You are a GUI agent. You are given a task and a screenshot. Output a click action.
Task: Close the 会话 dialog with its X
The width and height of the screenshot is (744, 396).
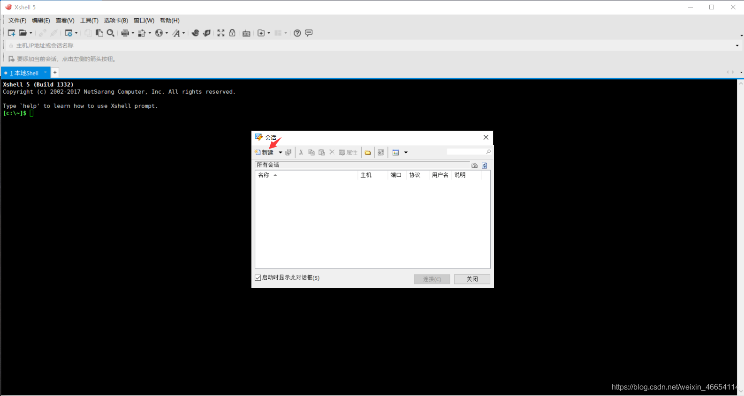(x=486, y=137)
